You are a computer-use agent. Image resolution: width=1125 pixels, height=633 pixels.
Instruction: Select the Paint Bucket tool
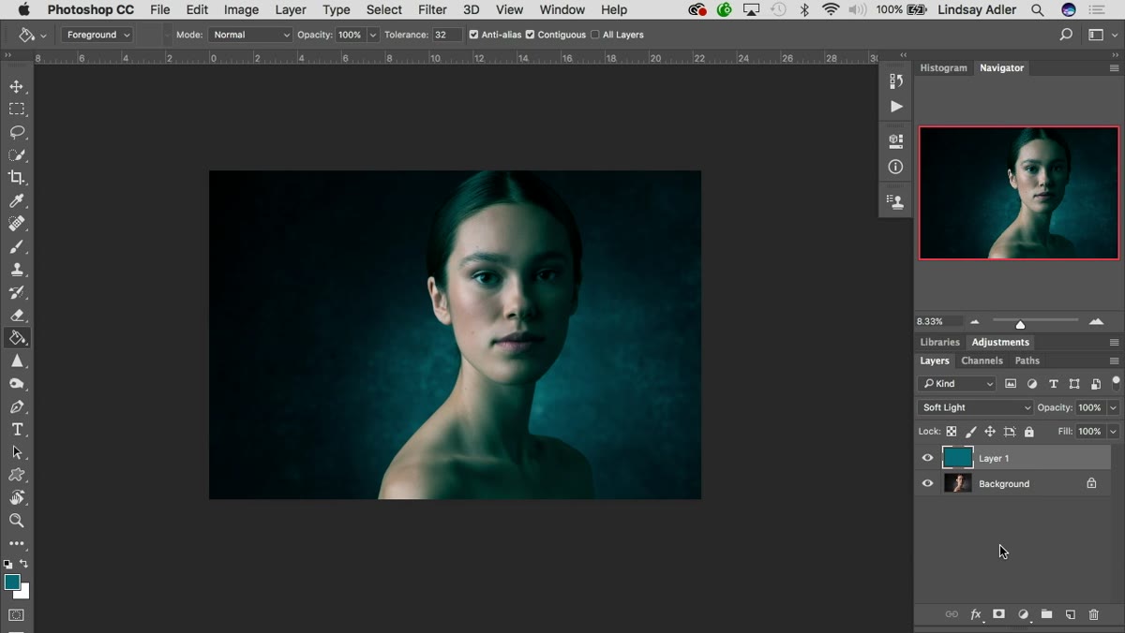click(17, 338)
